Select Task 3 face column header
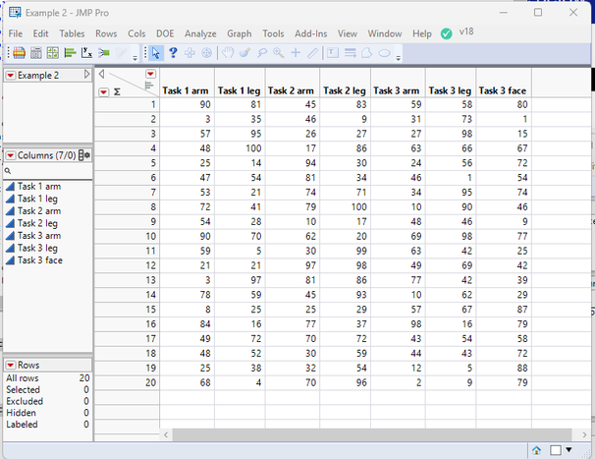595x459 pixels. click(x=504, y=90)
